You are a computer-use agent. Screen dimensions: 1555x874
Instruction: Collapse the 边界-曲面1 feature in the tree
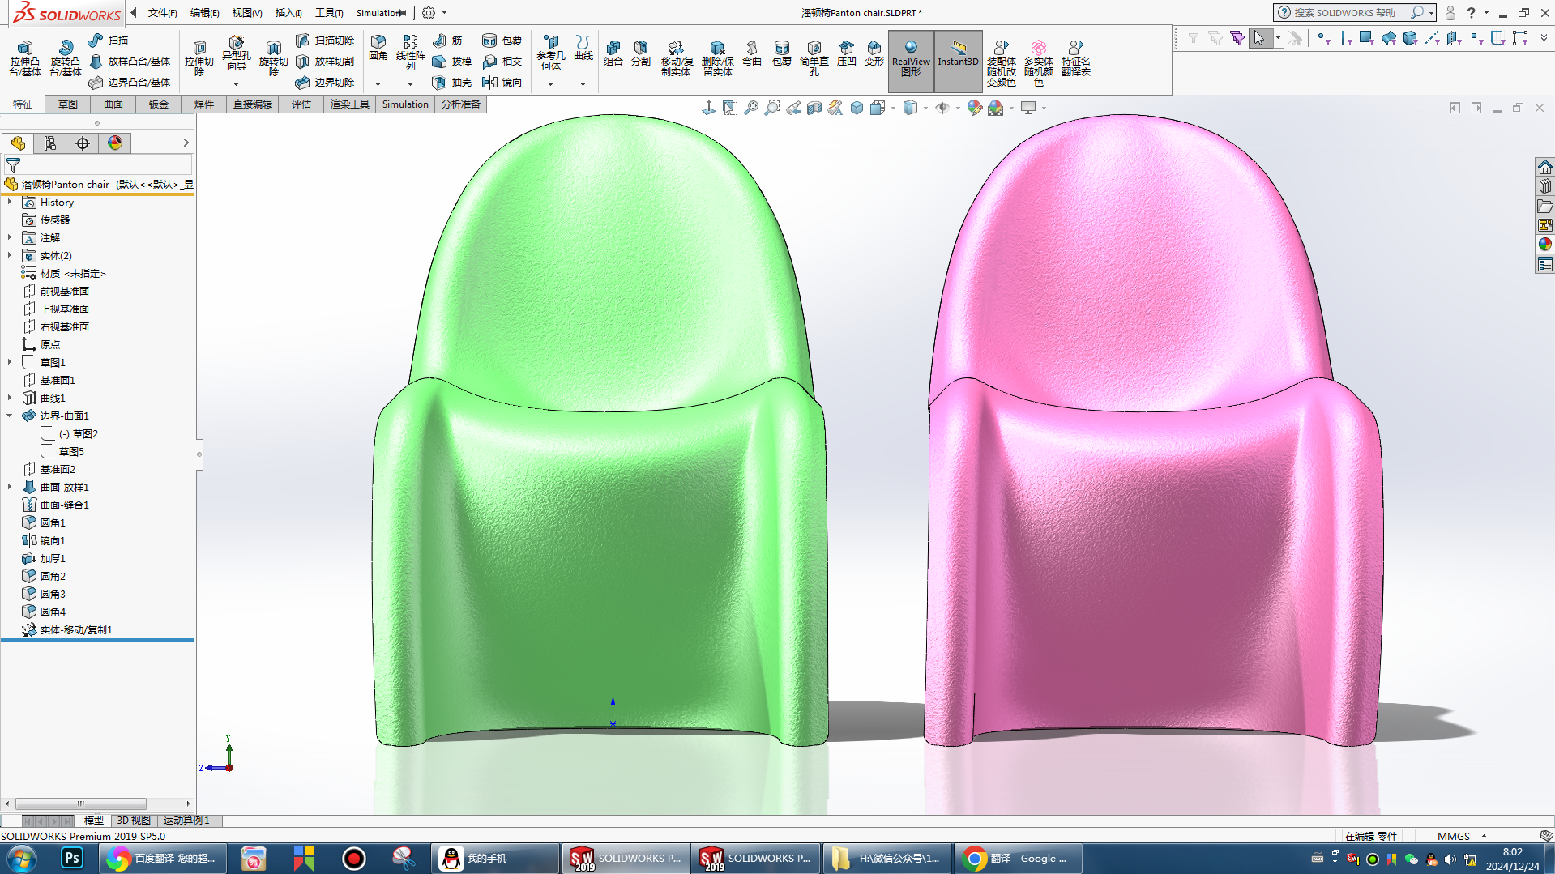coord(10,416)
